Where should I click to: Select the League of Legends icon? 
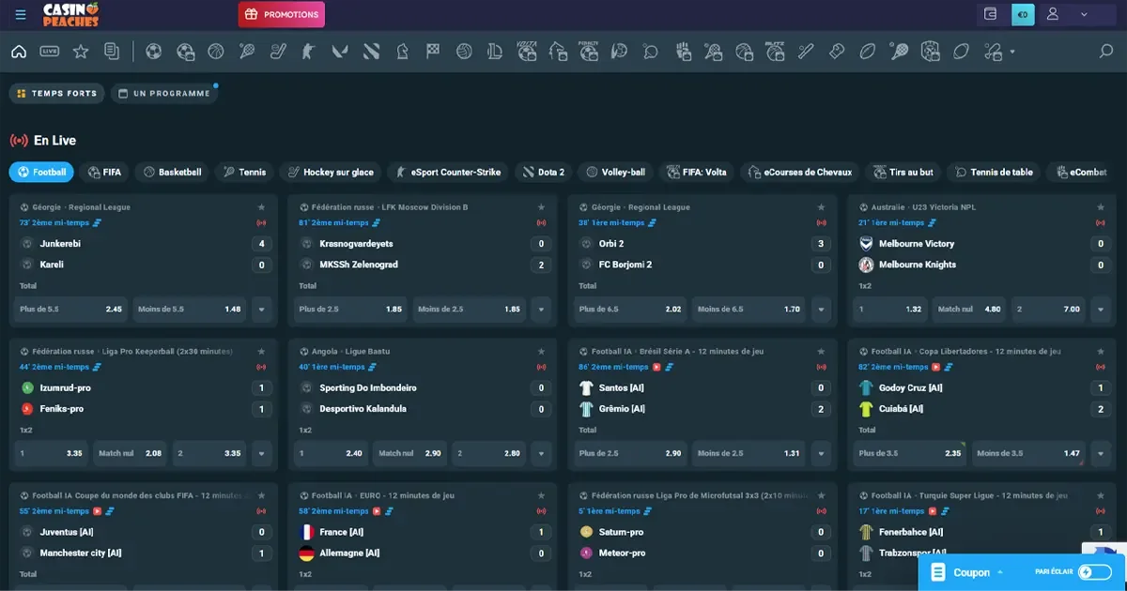pyautogui.click(x=495, y=52)
